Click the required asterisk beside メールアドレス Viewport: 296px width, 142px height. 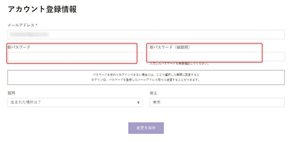coord(36,25)
